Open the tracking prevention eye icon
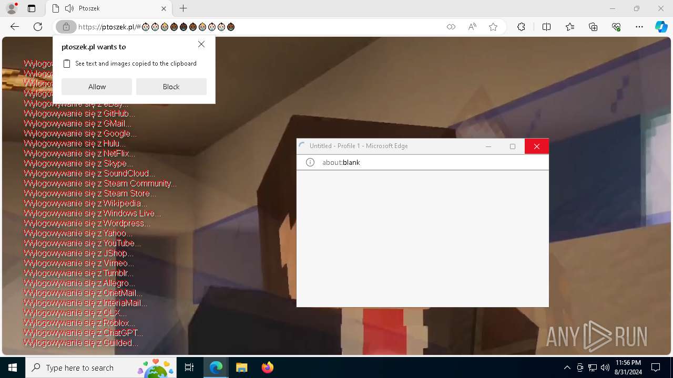Image resolution: width=673 pixels, height=378 pixels. coord(451,27)
